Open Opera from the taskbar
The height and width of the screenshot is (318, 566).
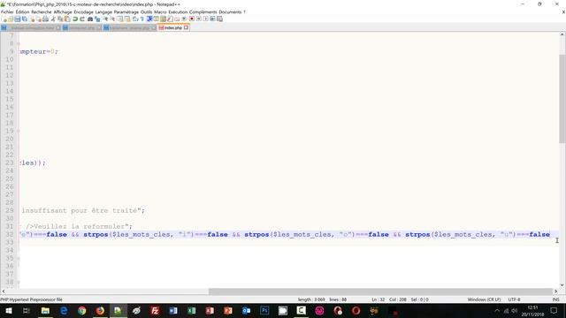click(356, 310)
